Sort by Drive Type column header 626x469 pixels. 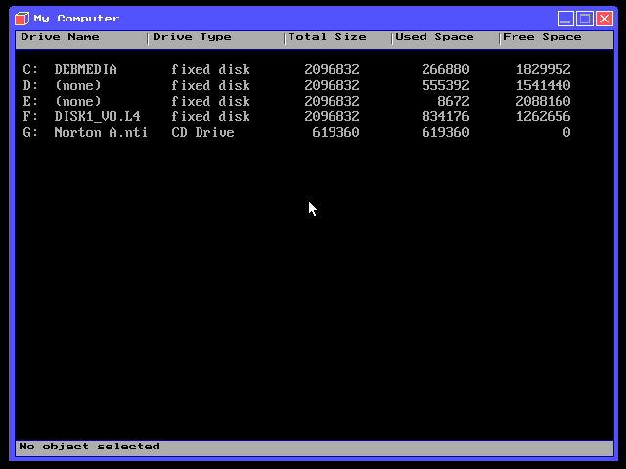[x=215, y=39]
